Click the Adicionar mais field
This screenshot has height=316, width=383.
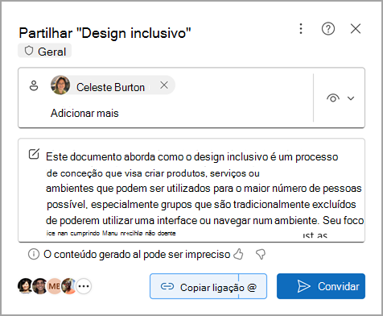pyautogui.click(x=84, y=113)
